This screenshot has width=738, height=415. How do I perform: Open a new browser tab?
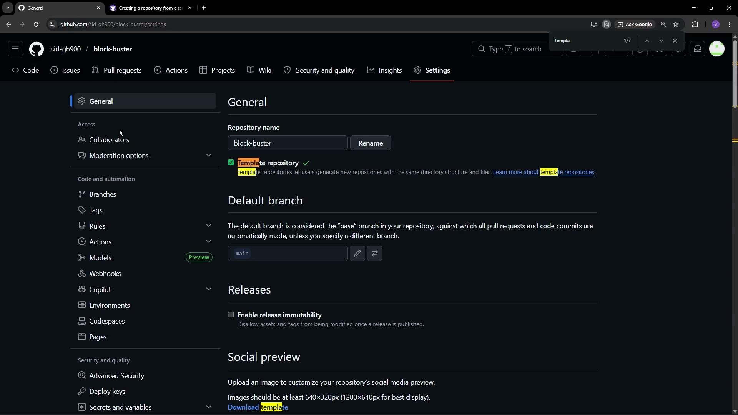point(204,8)
